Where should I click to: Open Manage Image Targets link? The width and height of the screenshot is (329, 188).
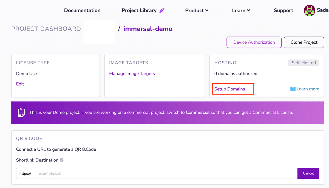pos(132,74)
